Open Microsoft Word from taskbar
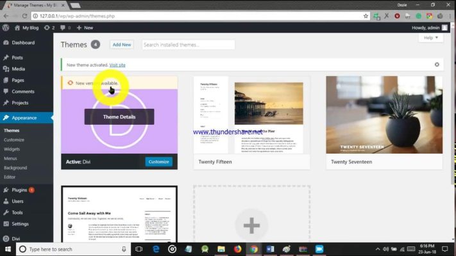The width and height of the screenshot is (456, 256). pos(270,249)
